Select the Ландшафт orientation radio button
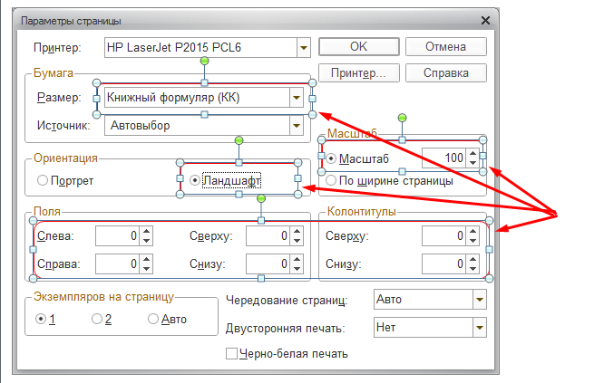604x383 pixels. 195,180
